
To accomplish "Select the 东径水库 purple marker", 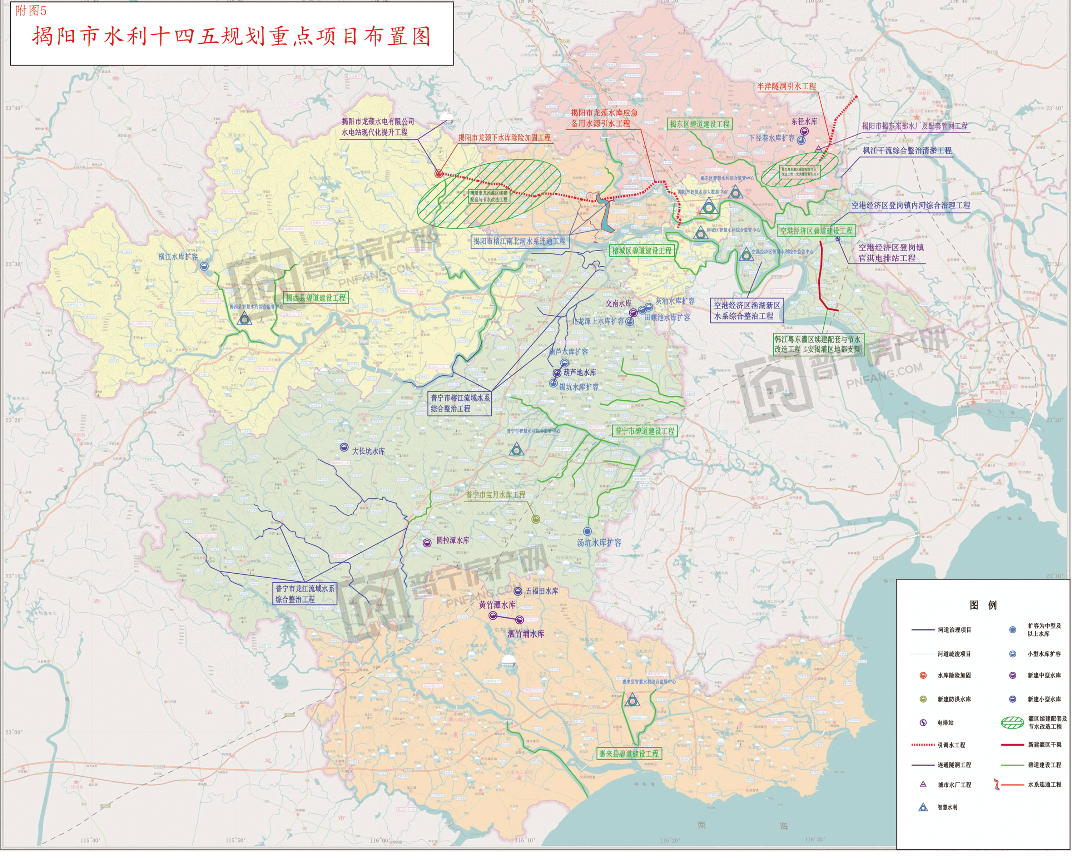I will point(804,131).
